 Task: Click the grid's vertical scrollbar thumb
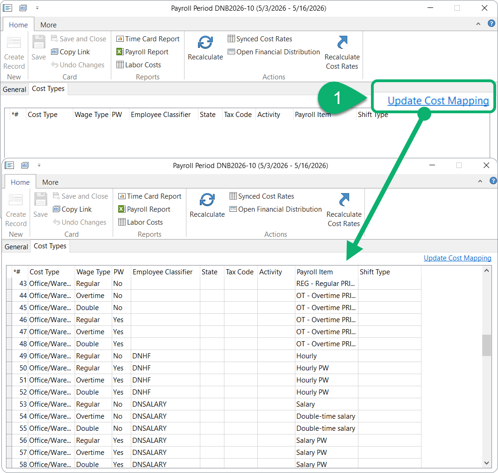[x=486, y=345]
